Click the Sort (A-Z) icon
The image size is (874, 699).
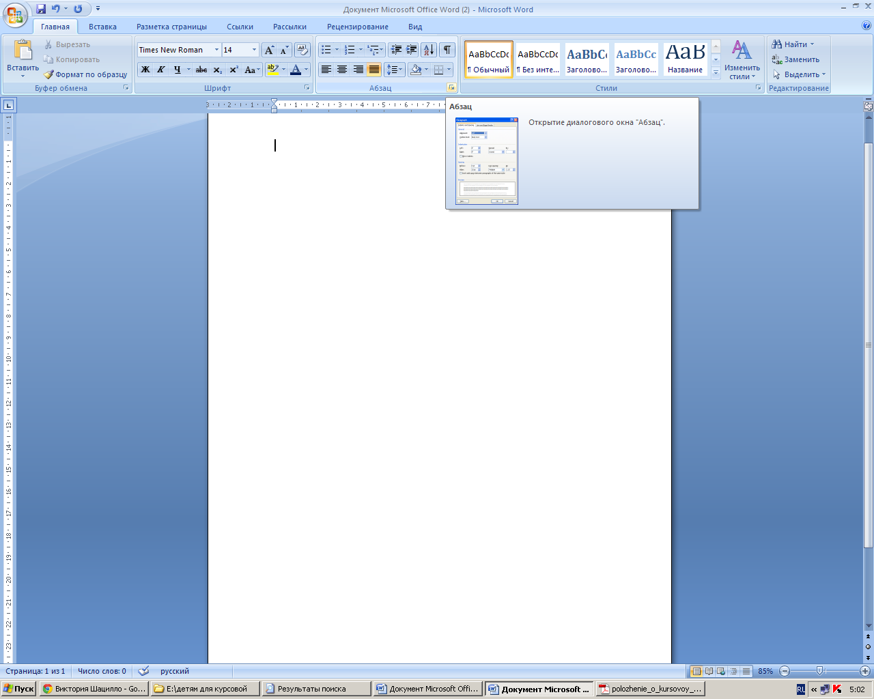click(429, 50)
